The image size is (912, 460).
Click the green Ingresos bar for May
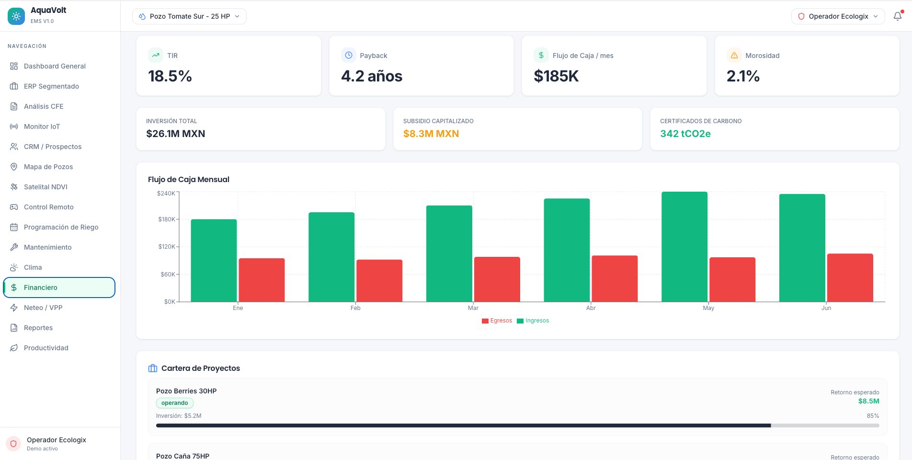[x=684, y=247]
